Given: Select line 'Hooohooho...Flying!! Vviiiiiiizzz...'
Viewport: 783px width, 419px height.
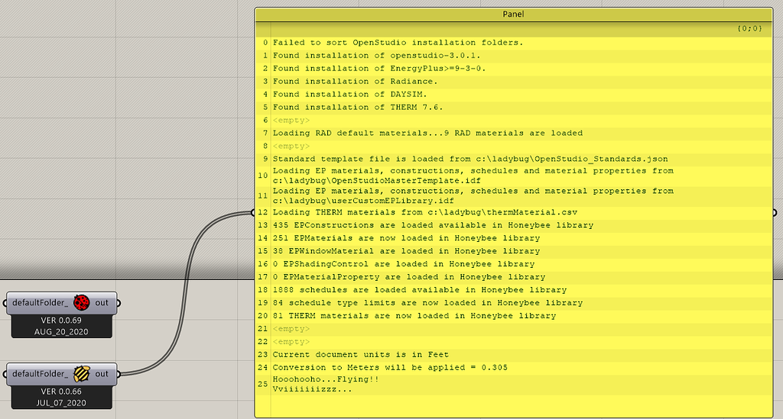Looking at the screenshot, I should pos(514,385).
